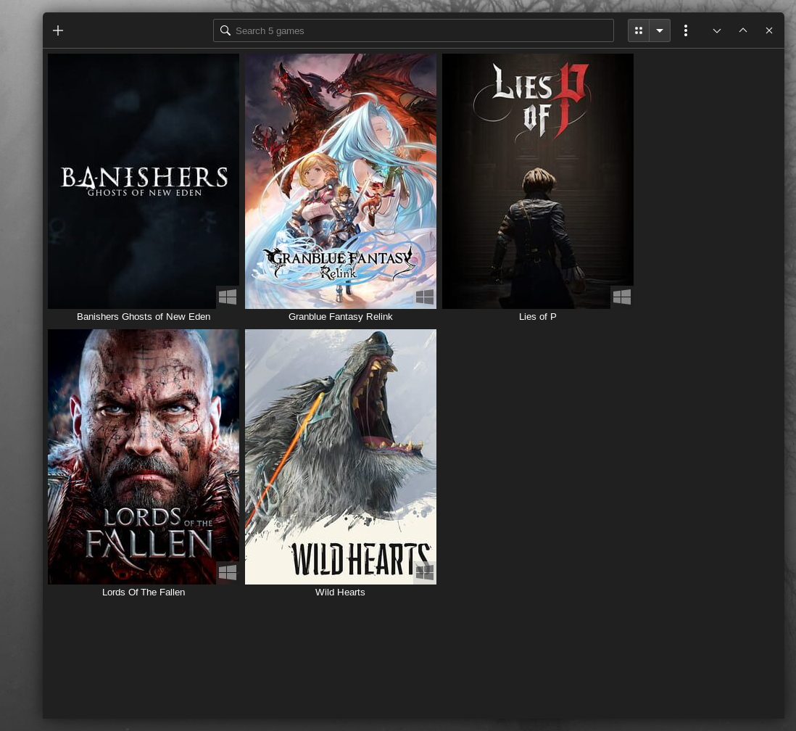Open the view options dropdown arrow
The width and height of the screenshot is (796, 731).
pos(660,30)
